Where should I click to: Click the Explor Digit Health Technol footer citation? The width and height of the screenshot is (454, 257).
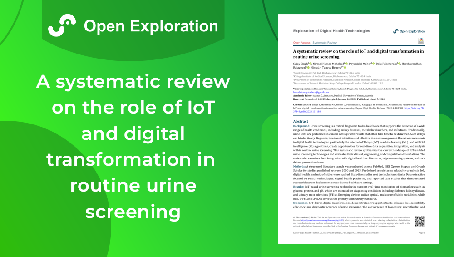336,232
